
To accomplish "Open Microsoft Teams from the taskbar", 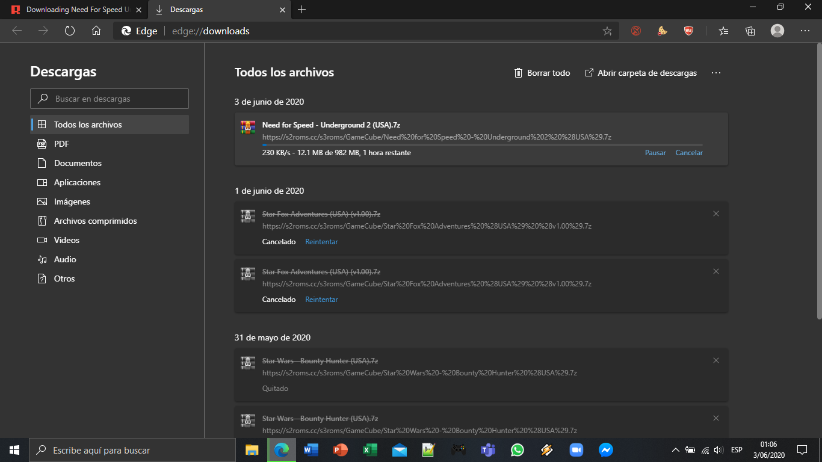I will pos(488,450).
